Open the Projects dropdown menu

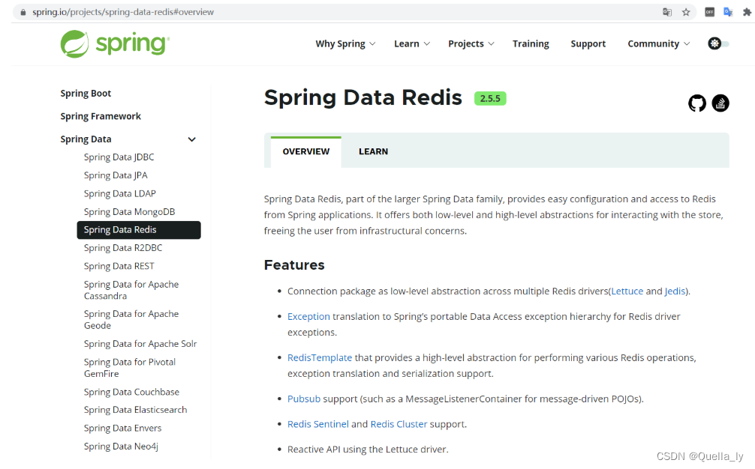(x=471, y=43)
